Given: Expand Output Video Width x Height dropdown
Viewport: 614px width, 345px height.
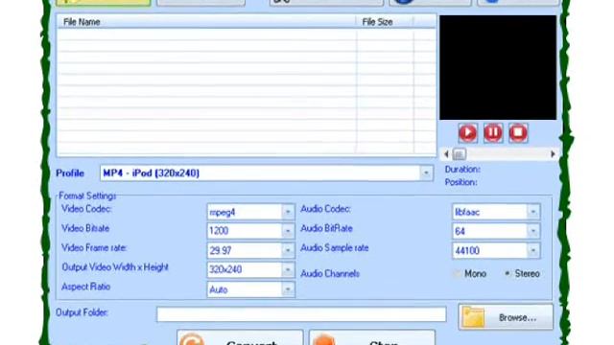Looking at the screenshot, I should coord(288,269).
